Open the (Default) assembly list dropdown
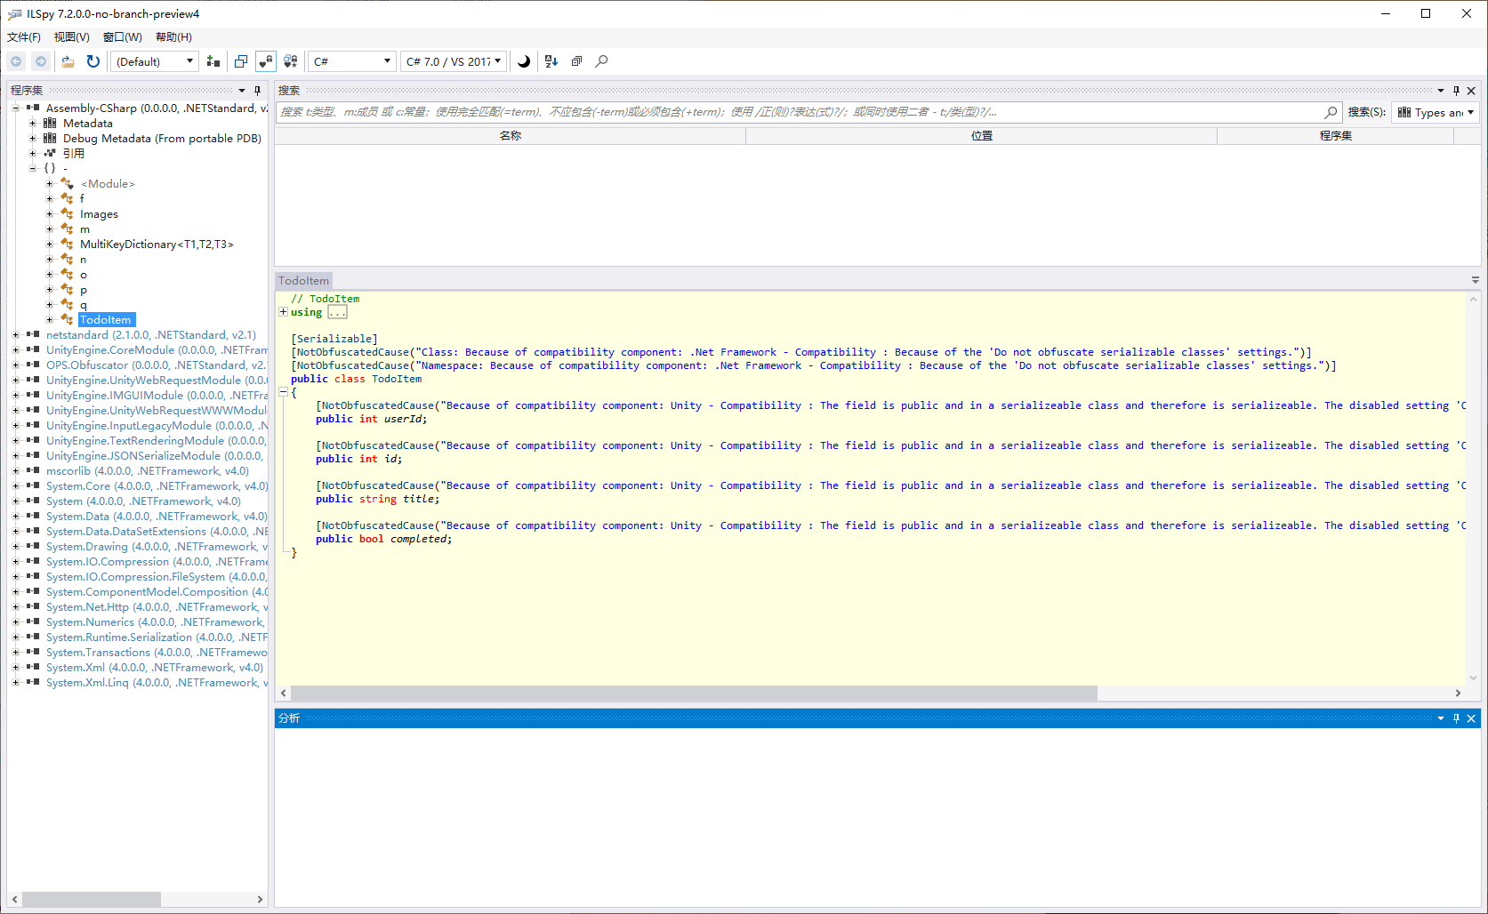This screenshot has height=914, width=1488. [x=155, y=61]
